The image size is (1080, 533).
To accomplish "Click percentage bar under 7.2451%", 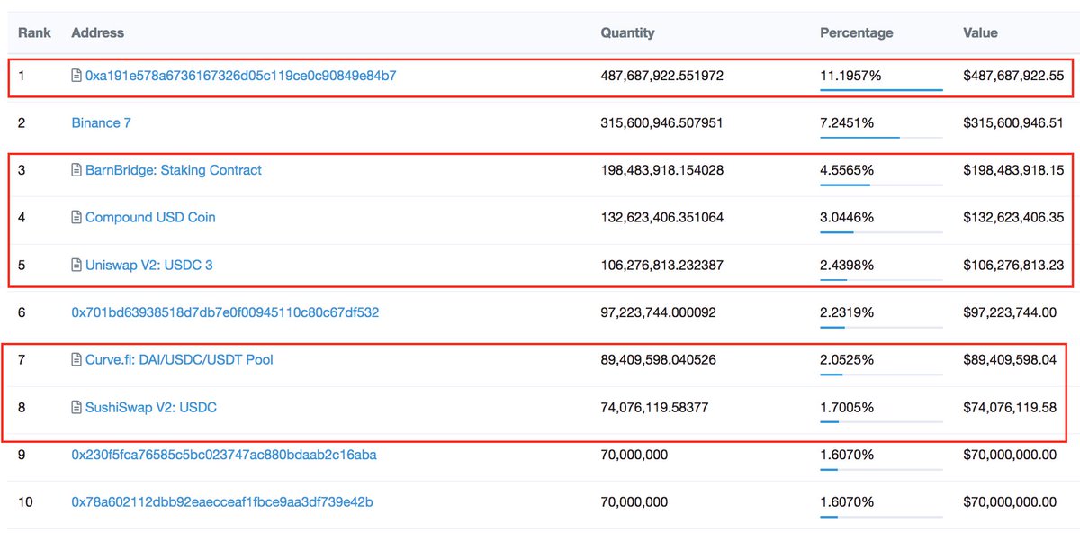I will pos(882,137).
